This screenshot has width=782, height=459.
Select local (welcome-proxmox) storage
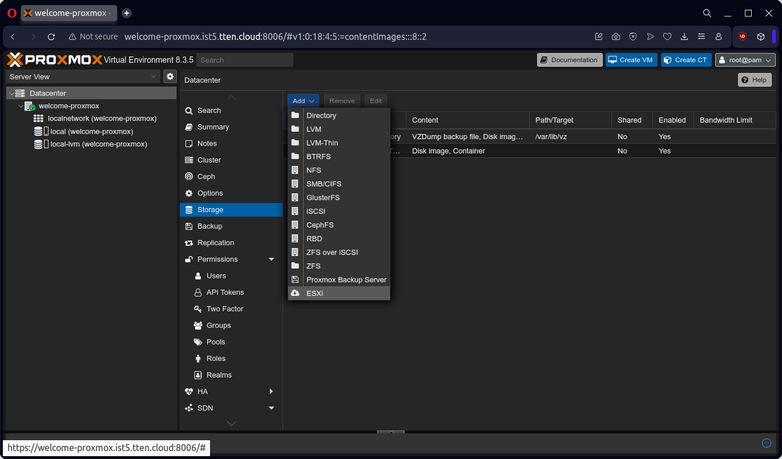pyautogui.click(x=91, y=132)
